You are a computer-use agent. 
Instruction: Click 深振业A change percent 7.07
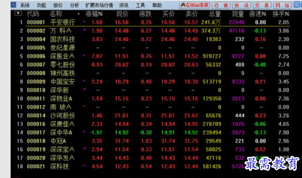(97, 56)
